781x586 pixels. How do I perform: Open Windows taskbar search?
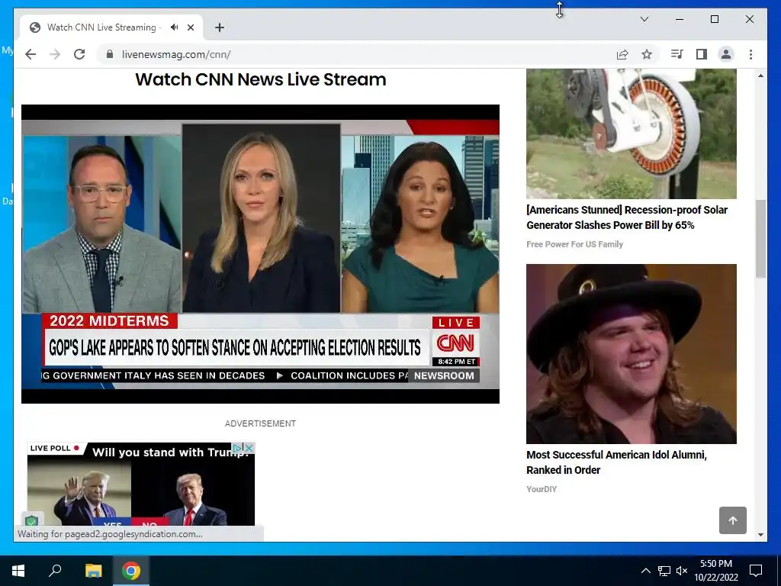coord(55,571)
